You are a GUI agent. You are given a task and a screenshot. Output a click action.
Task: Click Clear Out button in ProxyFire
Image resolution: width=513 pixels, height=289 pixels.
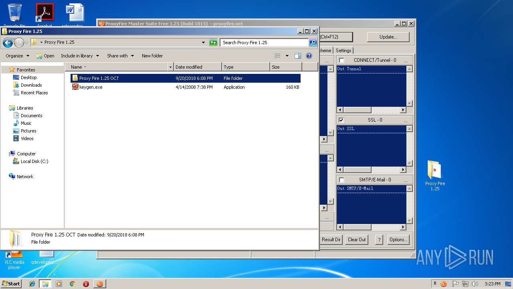point(357,240)
